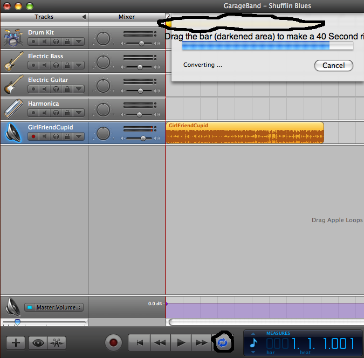This screenshot has height=358, width=364.
Task: Play the song
Action: pos(181,343)
